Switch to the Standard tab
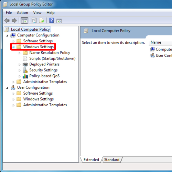 coord(112,160)
